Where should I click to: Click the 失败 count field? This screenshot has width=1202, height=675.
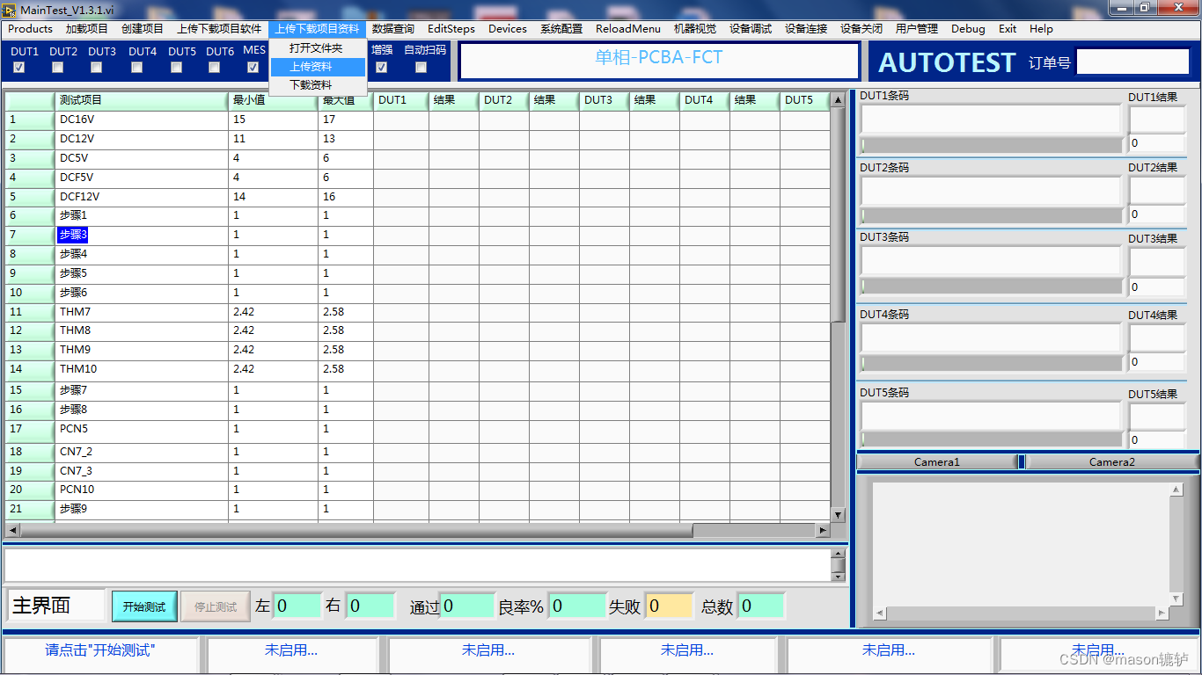point(670,606)
